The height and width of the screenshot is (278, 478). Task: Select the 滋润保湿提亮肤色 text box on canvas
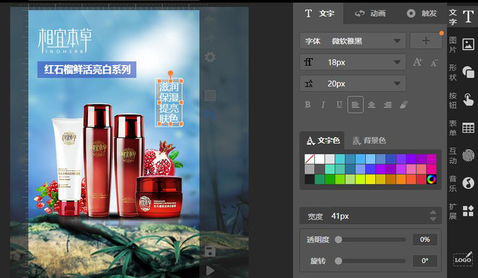click(x=170, y=103)
